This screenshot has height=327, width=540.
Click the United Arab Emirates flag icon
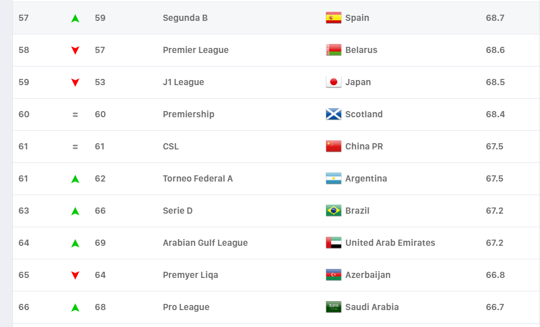[333, 242]
